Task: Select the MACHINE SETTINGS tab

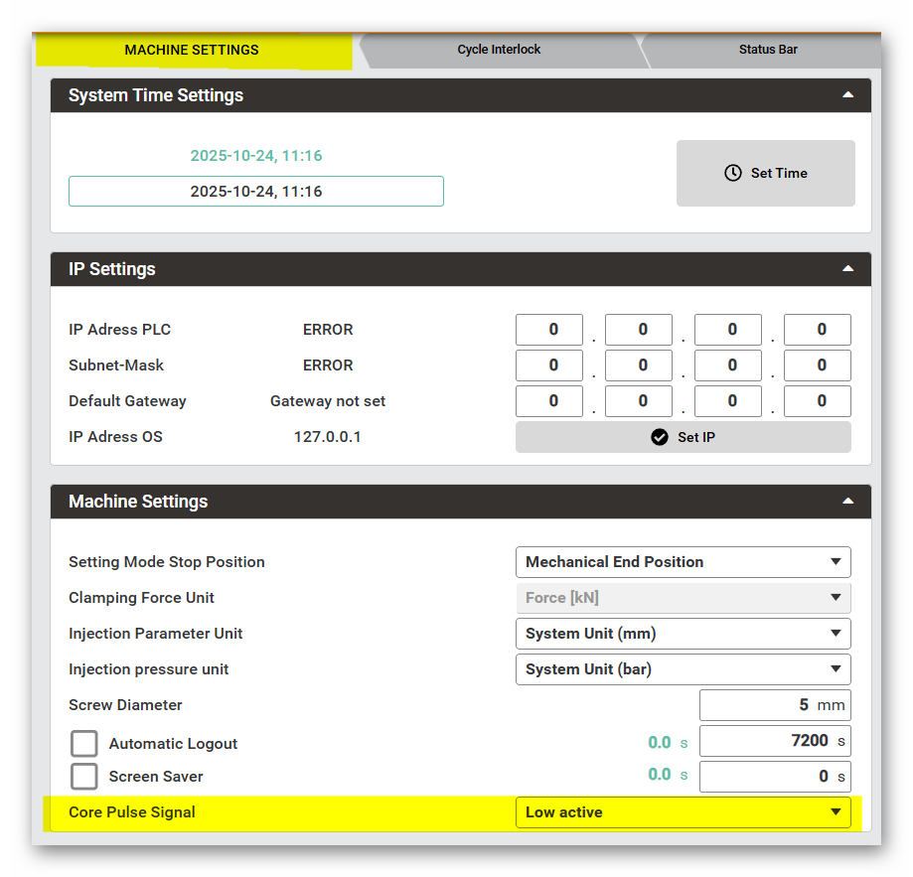Action: point(192,50)
